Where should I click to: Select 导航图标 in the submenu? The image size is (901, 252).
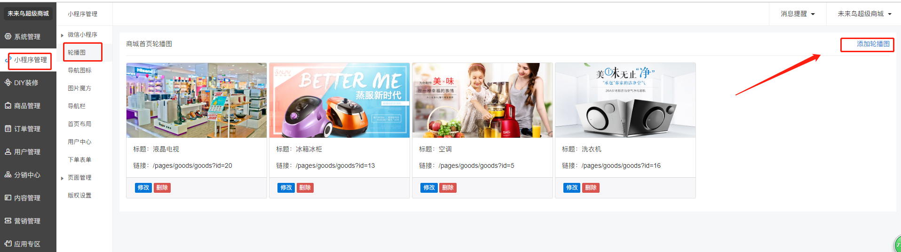[x=79, y=70]
